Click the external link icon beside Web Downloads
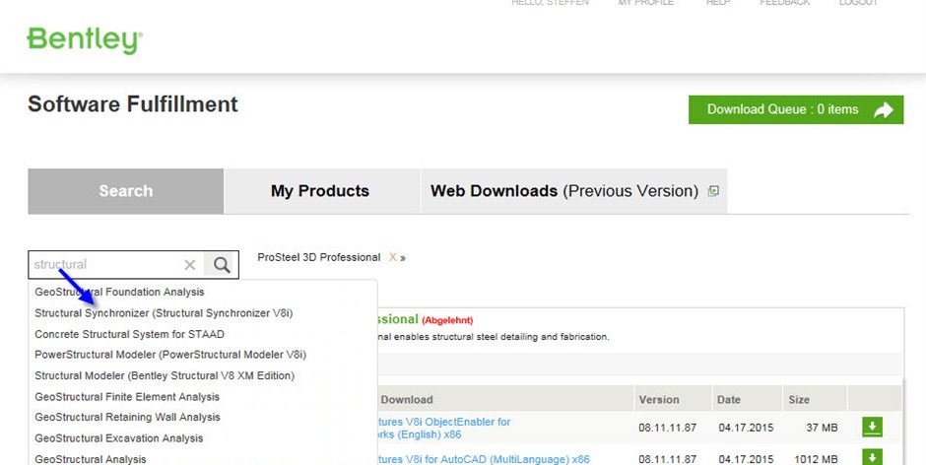This screenshot has width=926, height=465. 713,191
